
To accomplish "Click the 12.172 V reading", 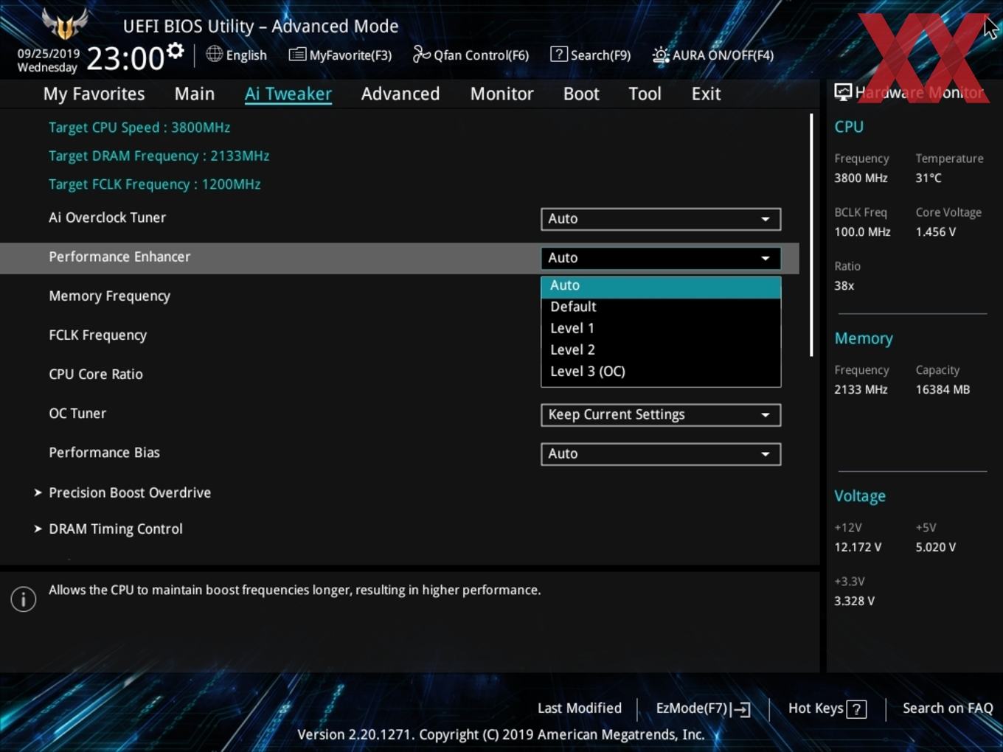I will [858, 547].
